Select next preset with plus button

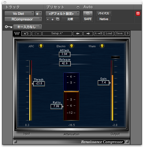pyautogui.click(x=52, y=19)
